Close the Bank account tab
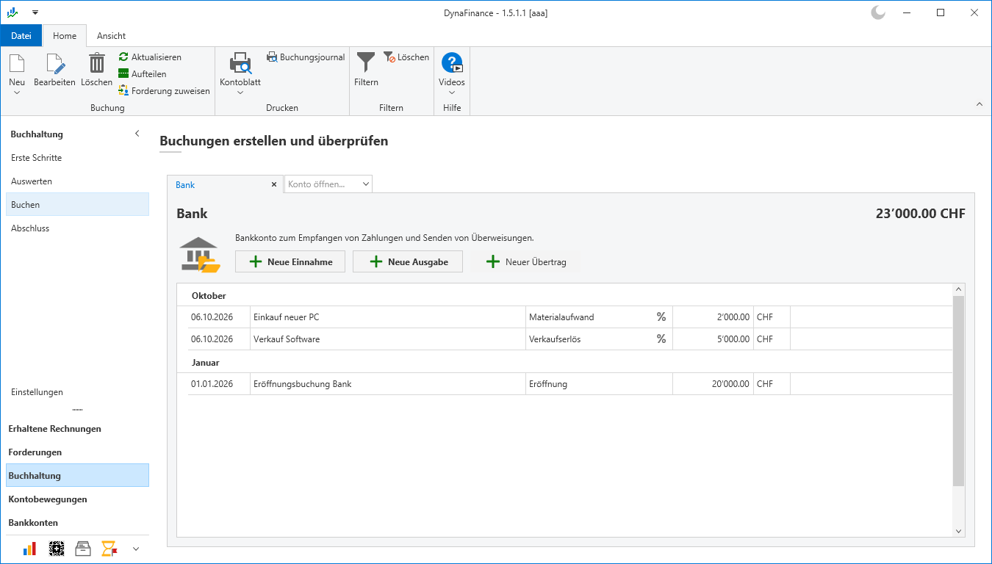992x564 pixels. coord(274,184)
